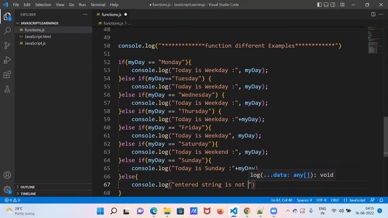Open Google Chrome from taskbar
This screenshot has height=218, width=388.
click(247, 211)
